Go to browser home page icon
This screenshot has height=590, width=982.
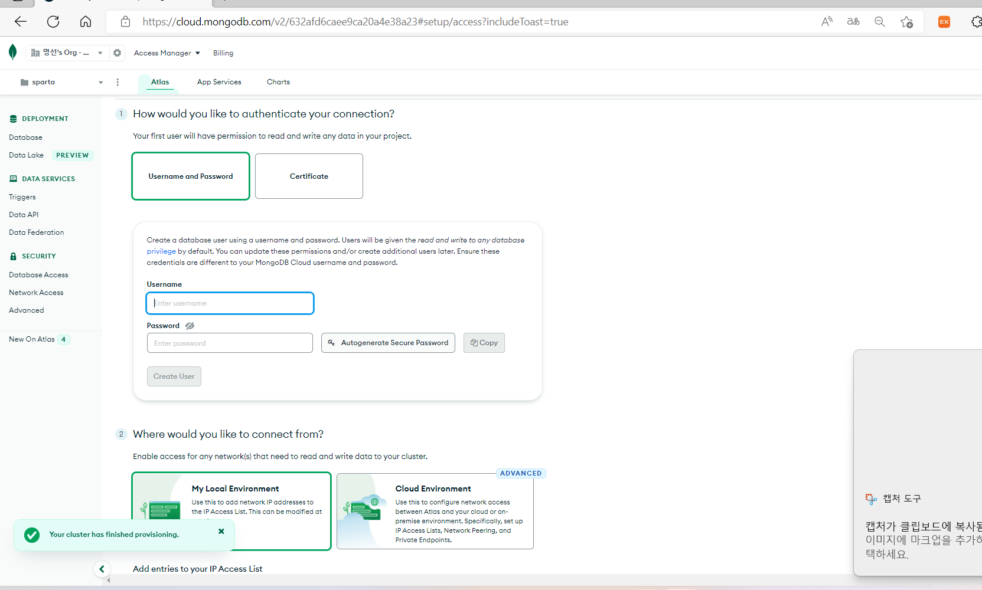(x=86, y=22)
